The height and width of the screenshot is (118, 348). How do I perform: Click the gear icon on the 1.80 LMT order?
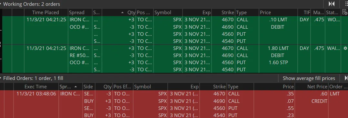coord(345,48)
